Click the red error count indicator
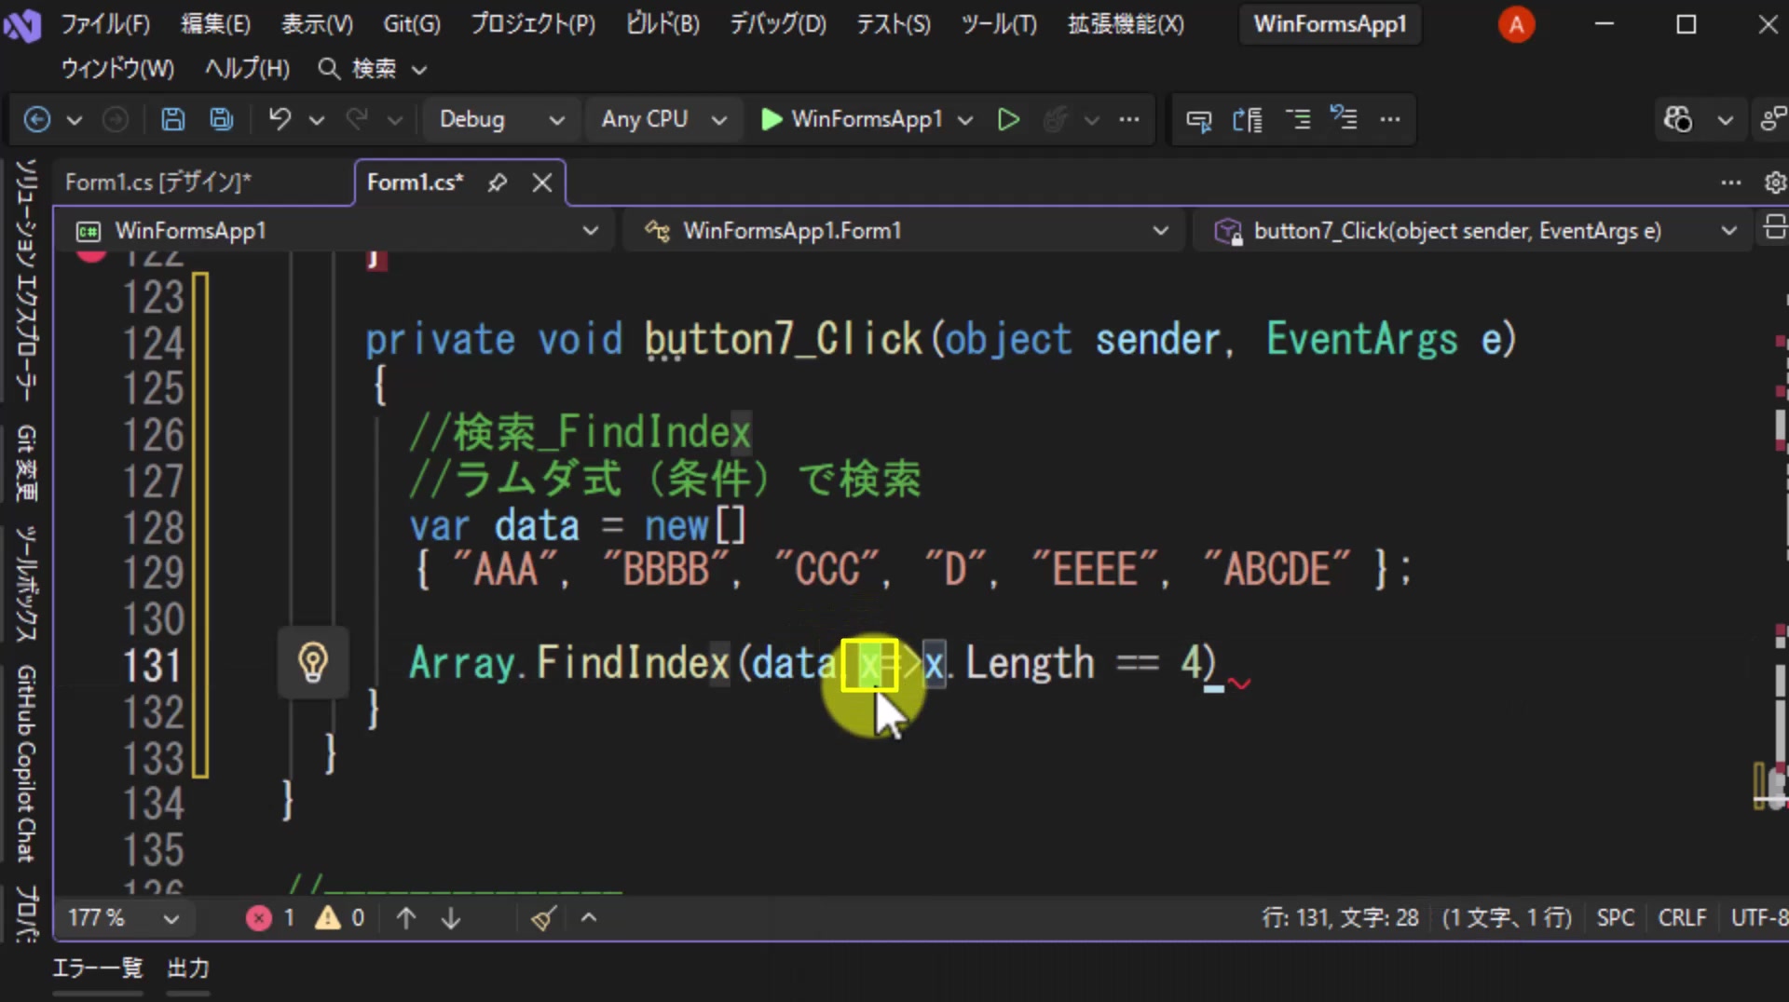This screenshot has height=1002, width=1789. [271, 918]
